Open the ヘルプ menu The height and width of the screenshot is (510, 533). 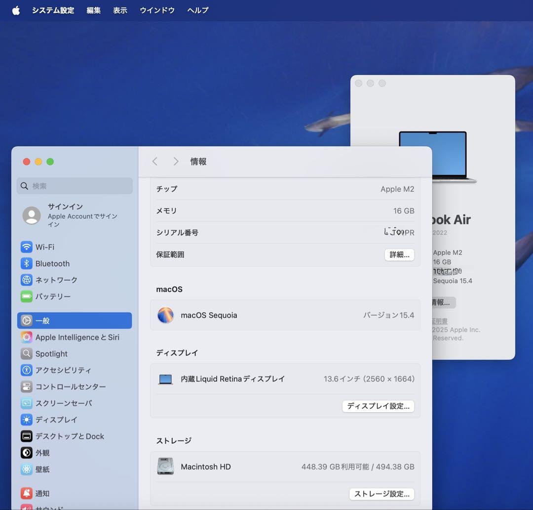coord(197,10)
